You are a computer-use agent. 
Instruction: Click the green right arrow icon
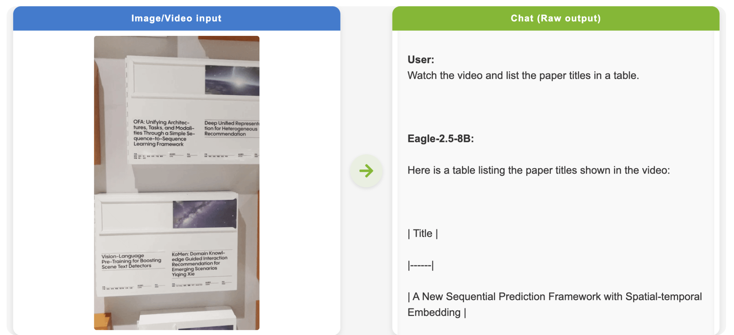pos(366,171)
